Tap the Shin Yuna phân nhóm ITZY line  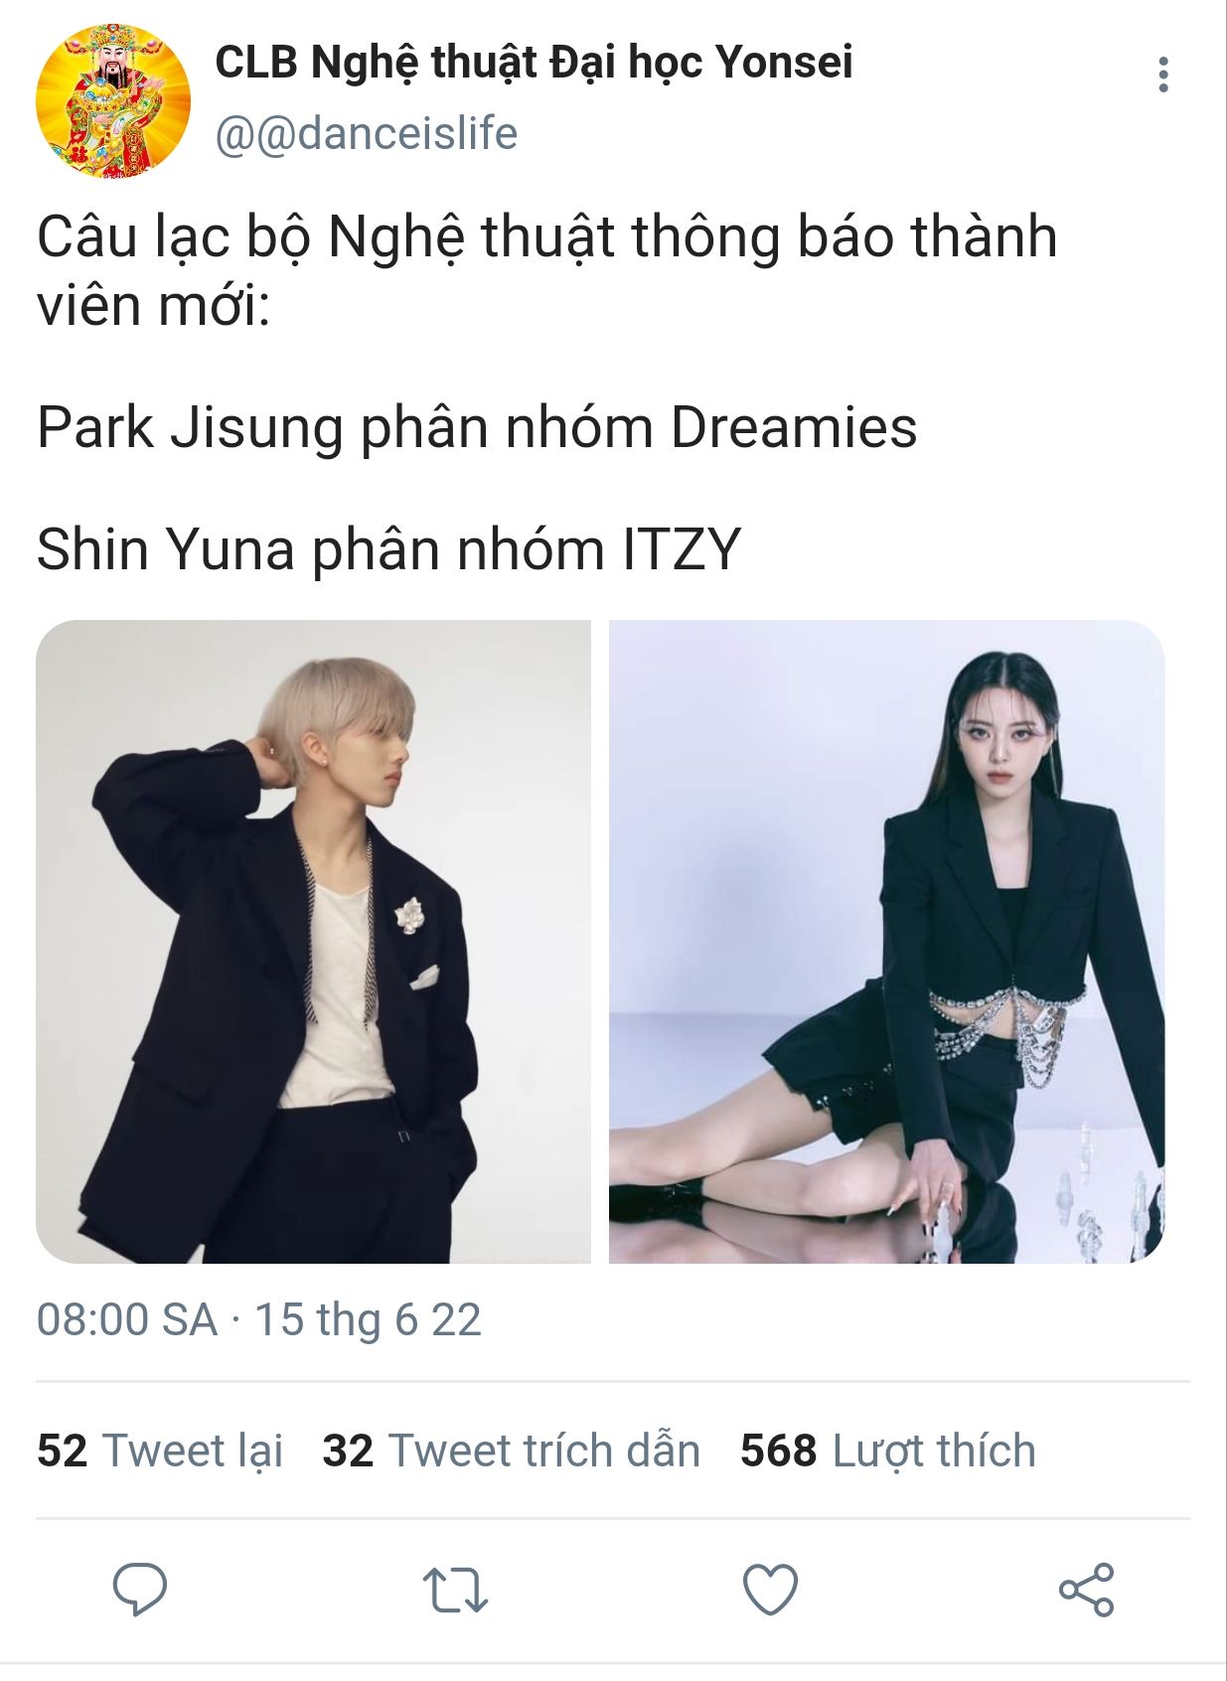coord(389,549)
